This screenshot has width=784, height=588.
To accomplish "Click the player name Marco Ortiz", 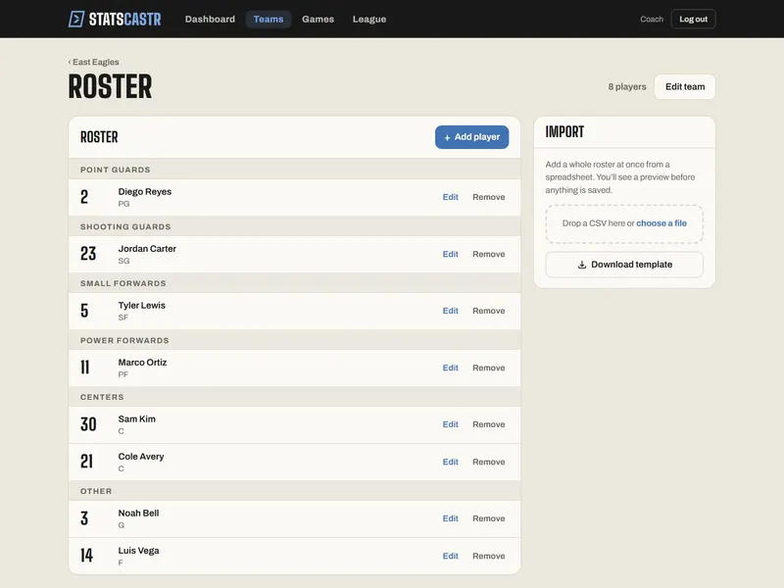I will [142, 362].
